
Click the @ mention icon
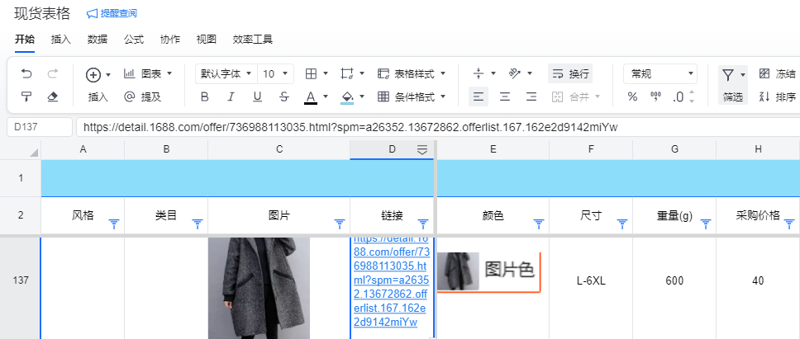tap(129, 97)
